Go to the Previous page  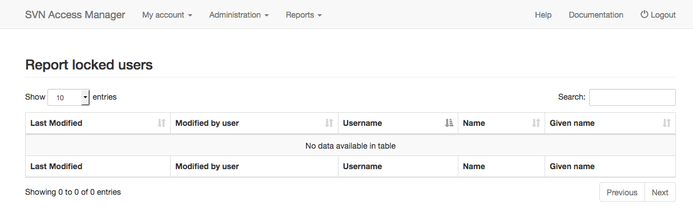(x=622, y=192)
